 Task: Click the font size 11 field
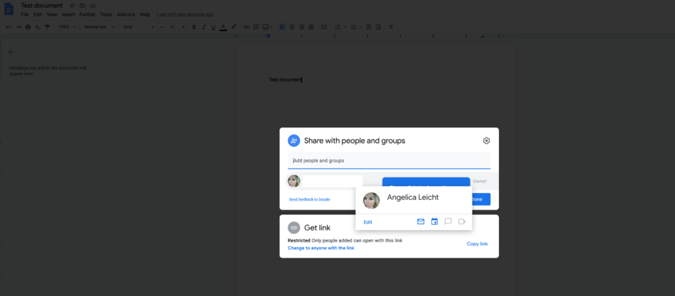173,26
